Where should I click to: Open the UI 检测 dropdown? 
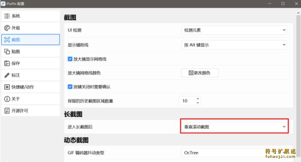(234, 30)
